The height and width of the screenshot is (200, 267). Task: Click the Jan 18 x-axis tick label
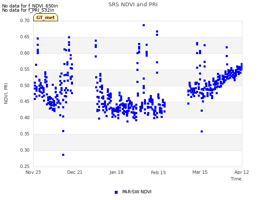tap(116, 172)
